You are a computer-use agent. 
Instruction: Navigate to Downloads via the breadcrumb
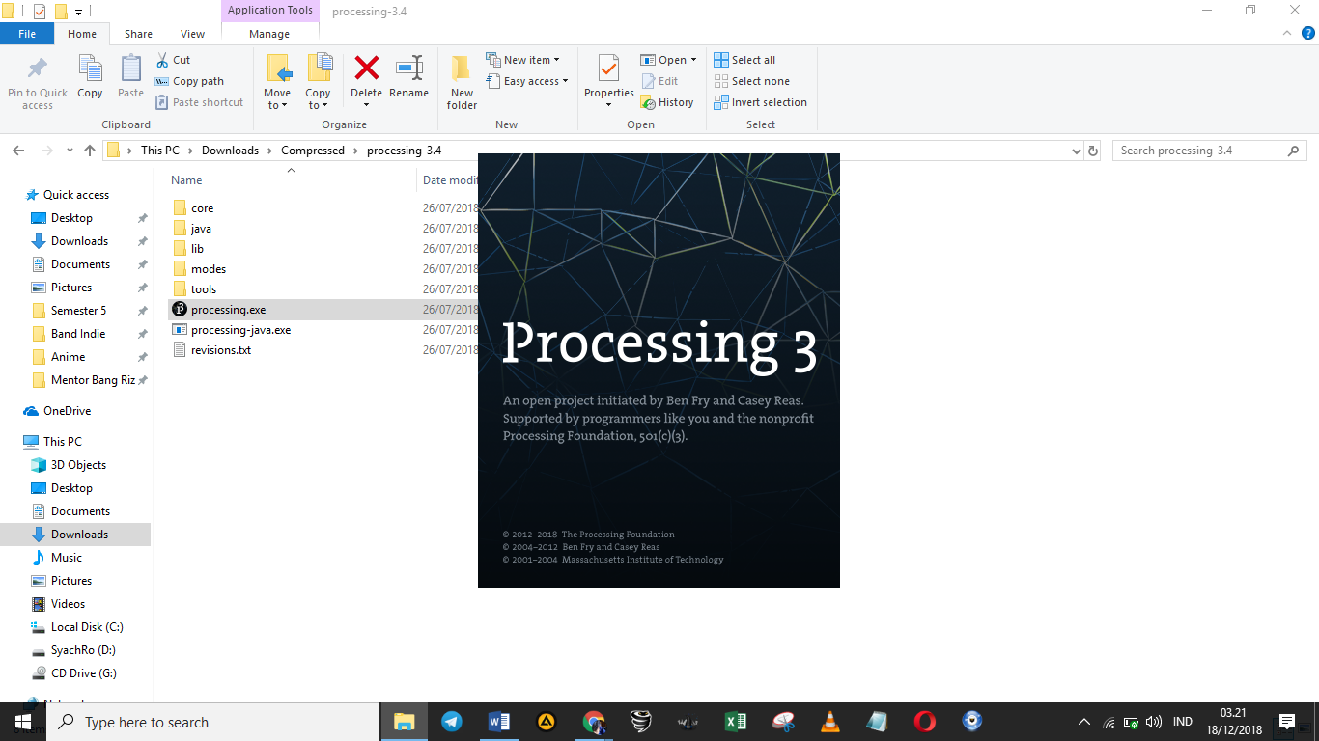pos(230,150)
